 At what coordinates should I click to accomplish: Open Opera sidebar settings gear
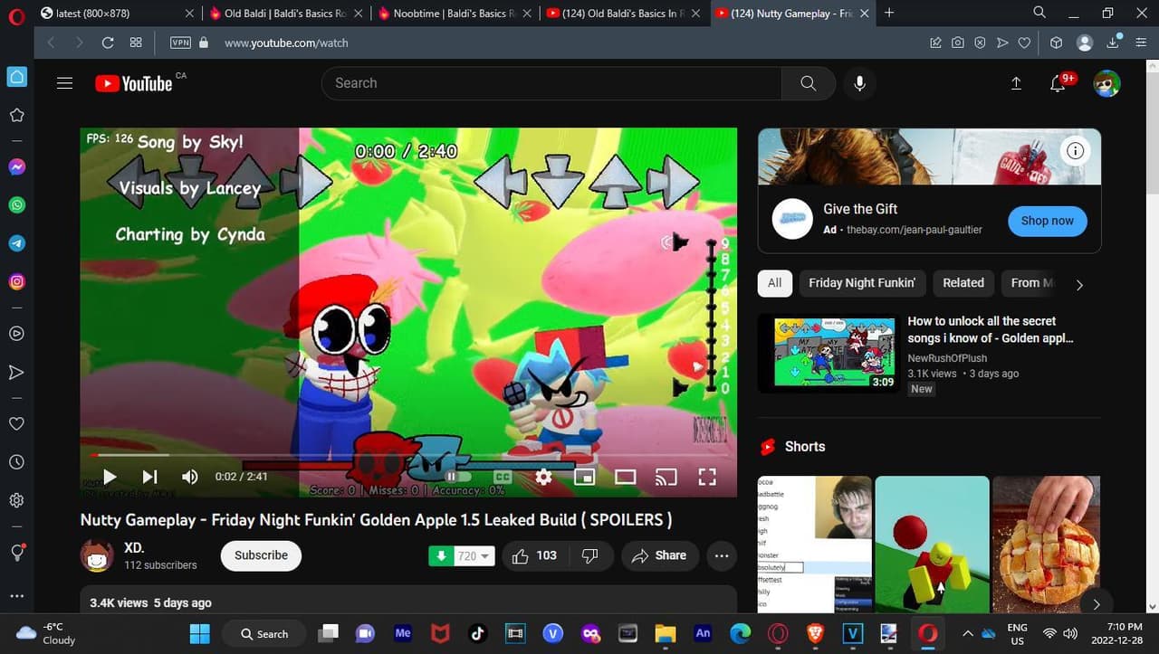(x=16, y=500)
